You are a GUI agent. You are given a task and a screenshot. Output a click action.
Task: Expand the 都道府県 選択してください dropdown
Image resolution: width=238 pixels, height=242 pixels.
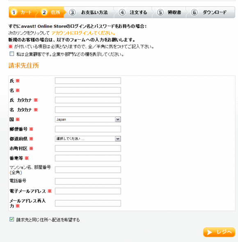click(88, 139)
